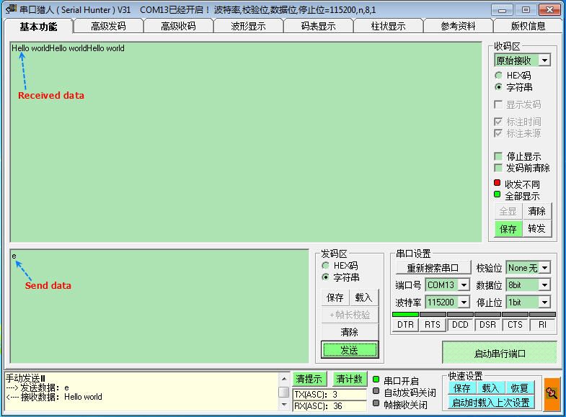
Task: Click the 自动发码关闭 status indicator
Action: [x=376, y=391]
